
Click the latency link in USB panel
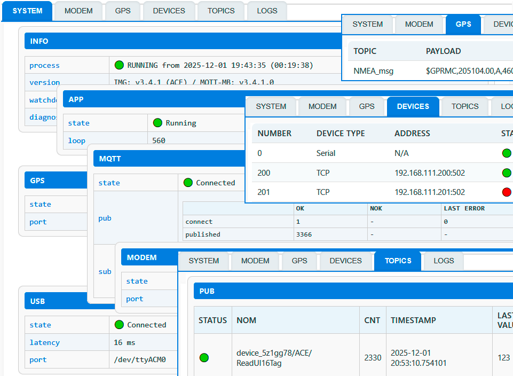[x=45, y=342]
